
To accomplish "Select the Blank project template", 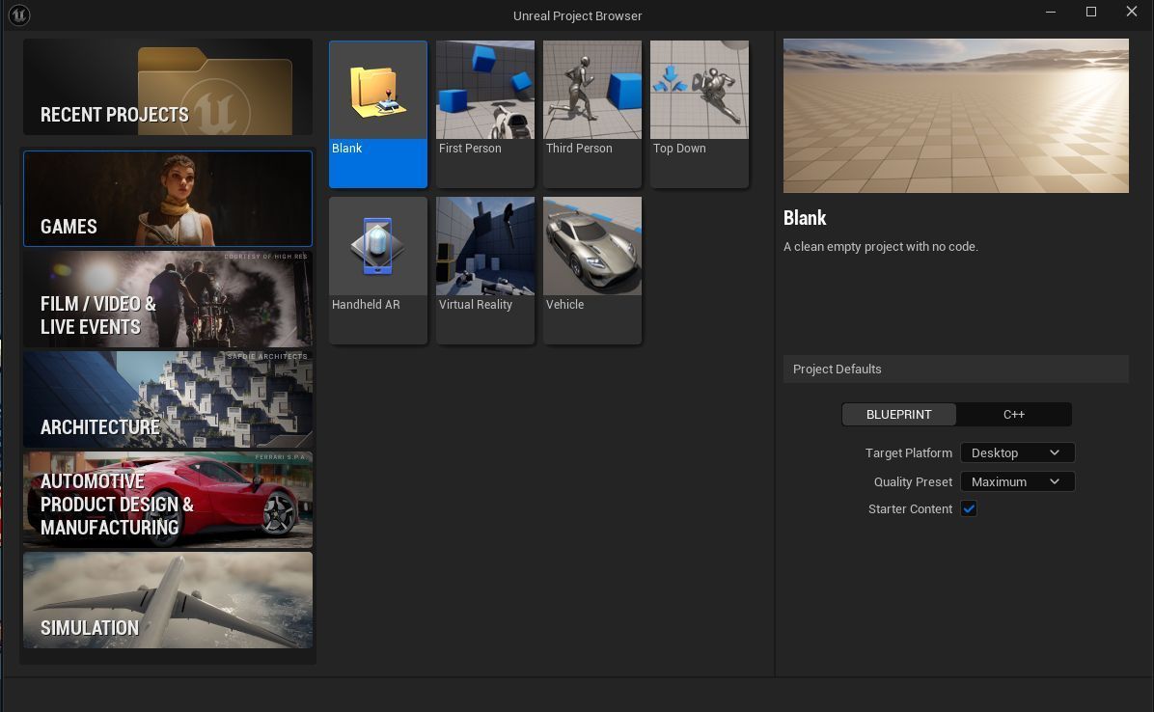I will (x=378, y=114).
